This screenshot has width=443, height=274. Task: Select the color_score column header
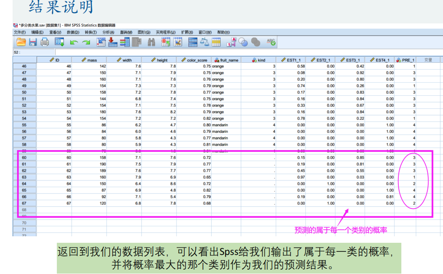tap(194, 60)
